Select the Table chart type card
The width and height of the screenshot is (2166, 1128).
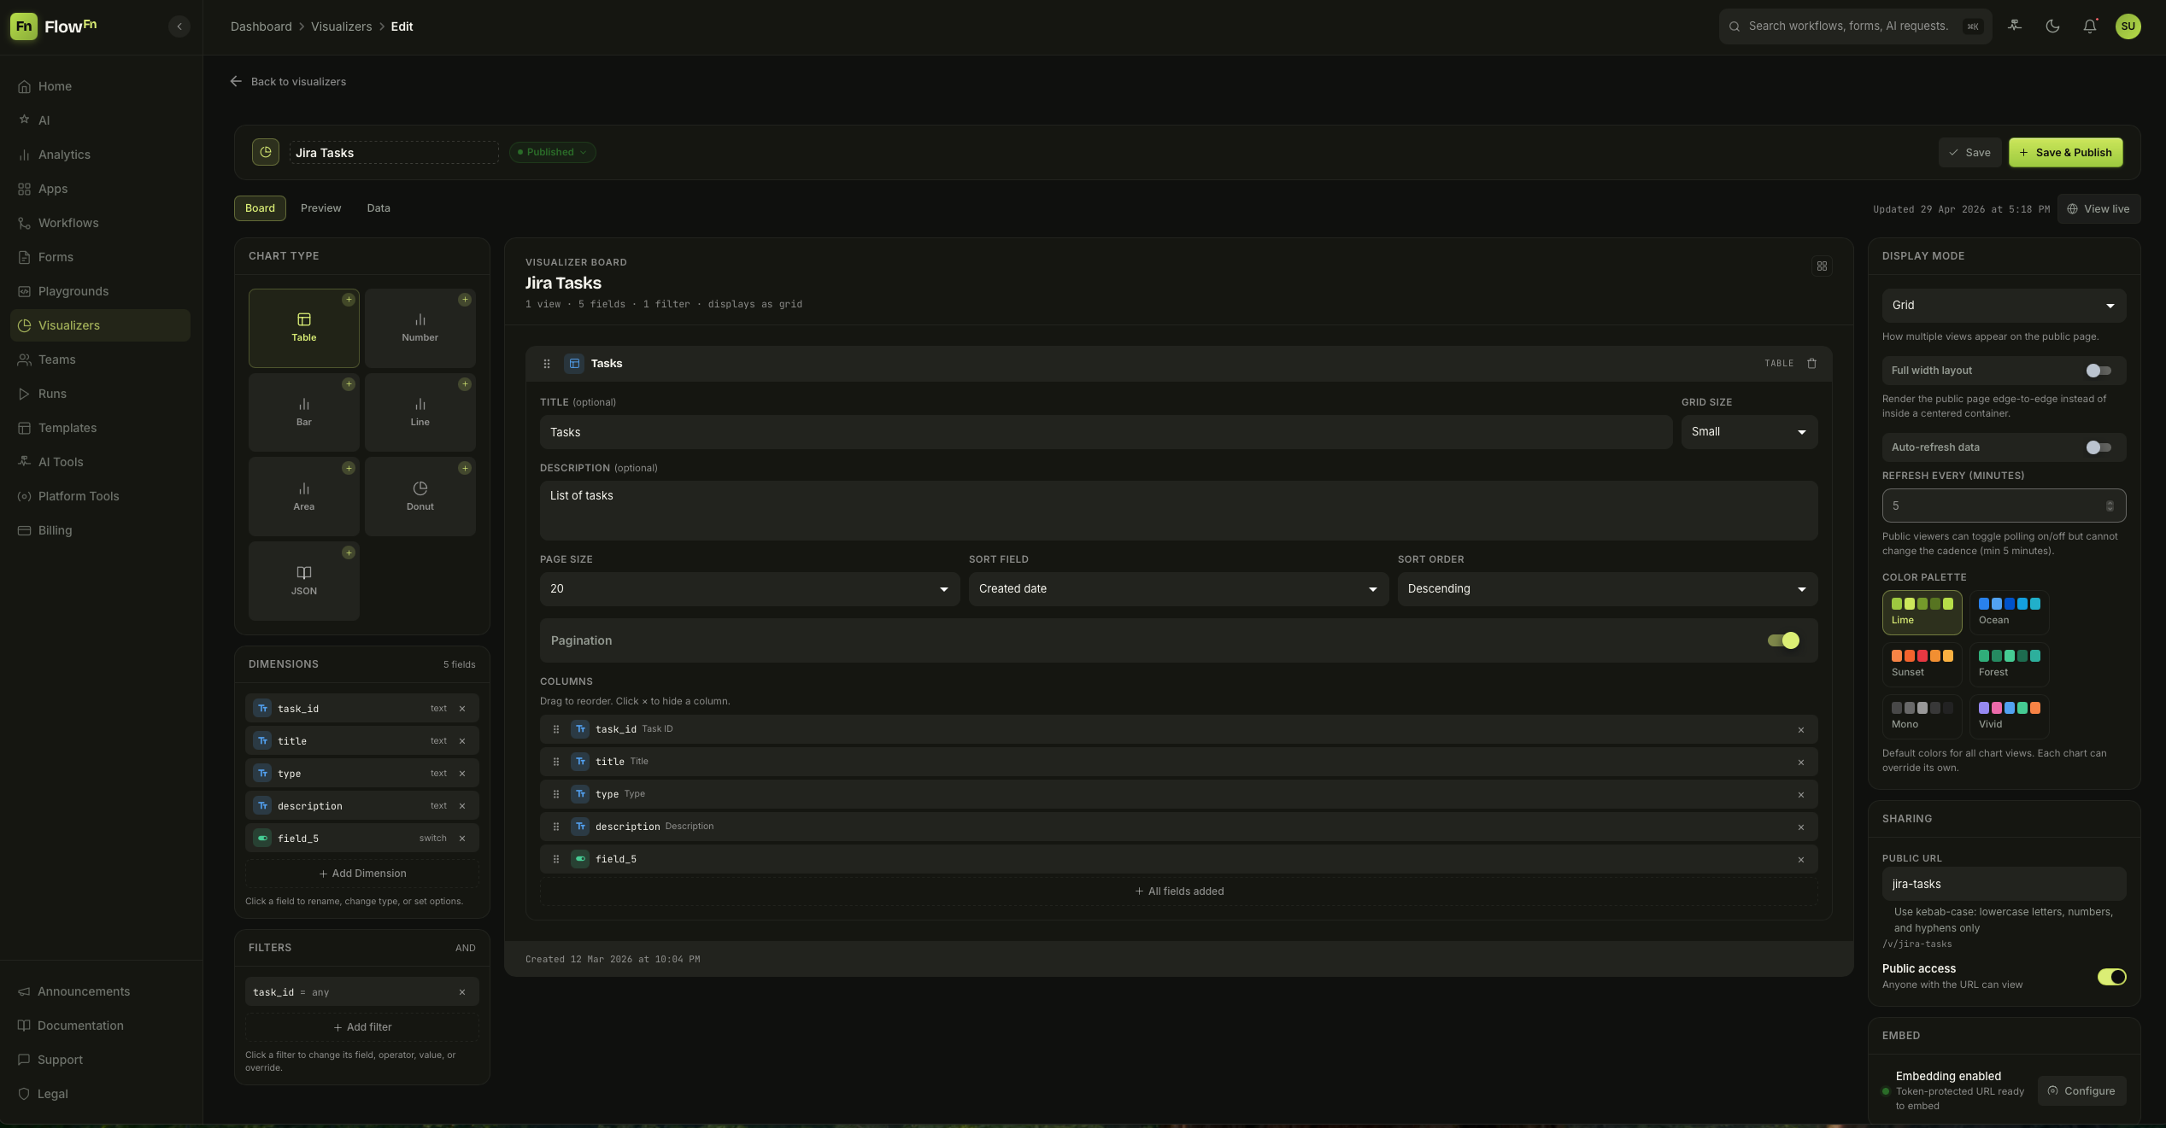[304, 328]
